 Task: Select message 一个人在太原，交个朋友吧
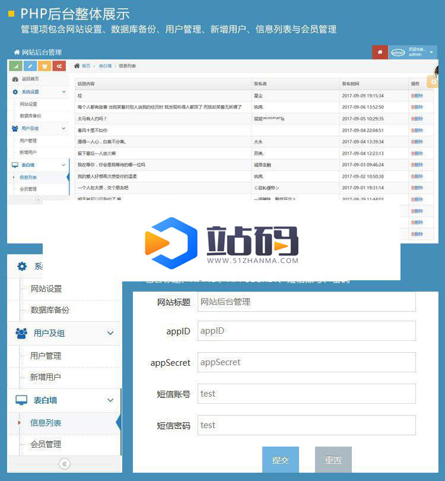point(103,188)
